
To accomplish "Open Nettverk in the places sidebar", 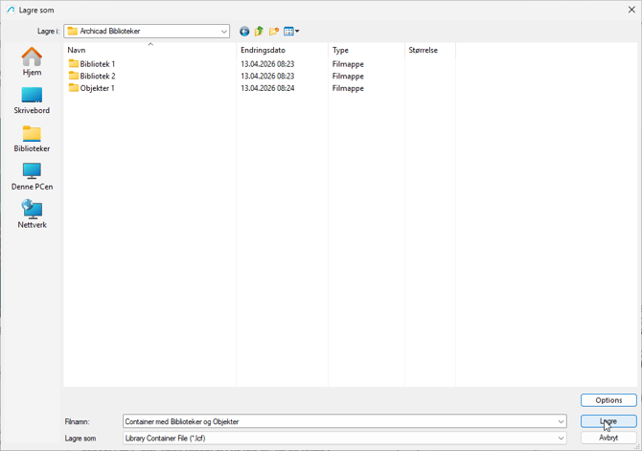I will [x=32, y=215].
